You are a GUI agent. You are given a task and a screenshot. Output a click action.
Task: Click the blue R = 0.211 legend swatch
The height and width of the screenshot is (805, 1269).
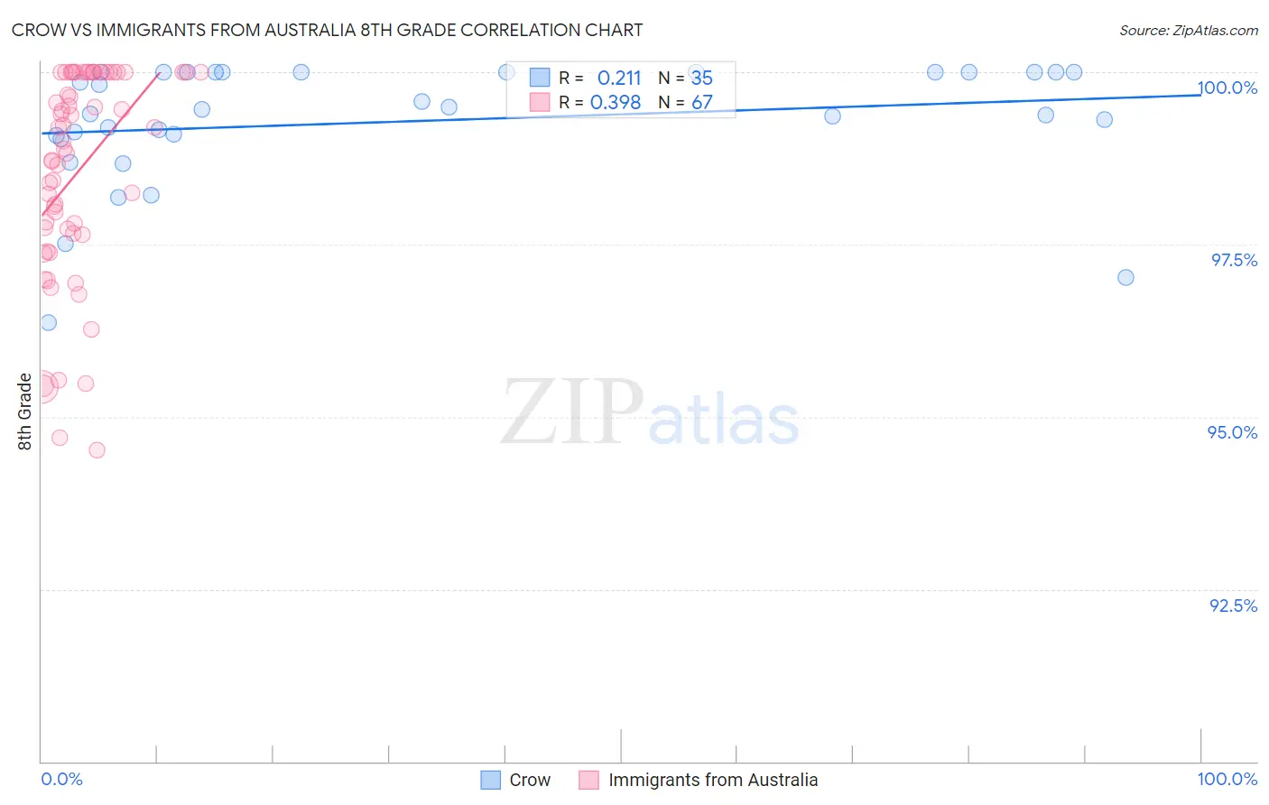click(x=540, y=78)
